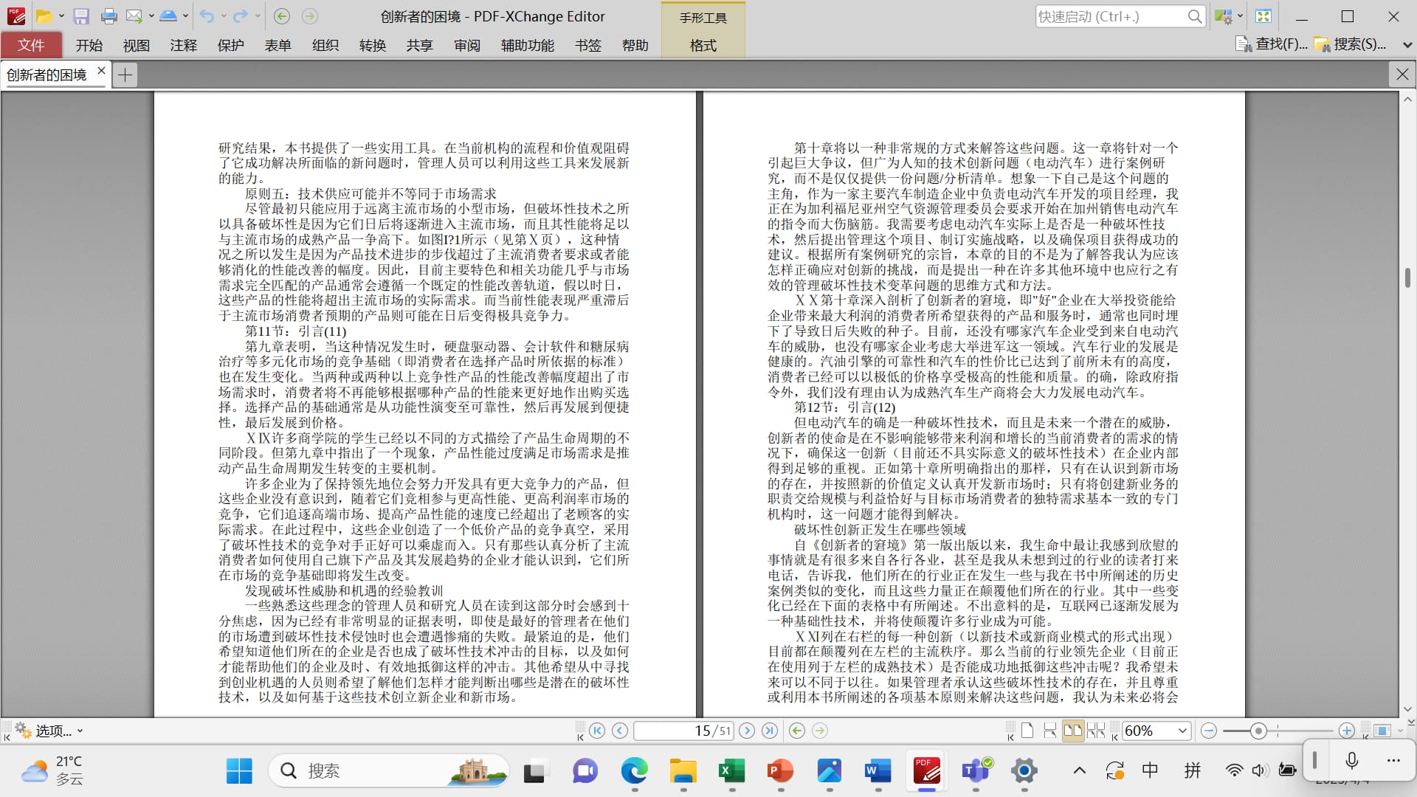Click the next page arrow
The image size is (1417, 797).
tap(747, 731)
